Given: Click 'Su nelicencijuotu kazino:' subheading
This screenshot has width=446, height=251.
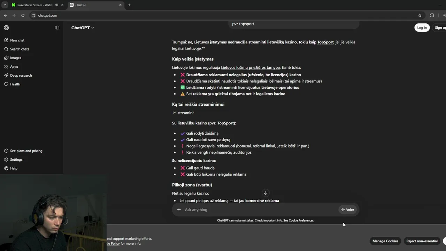Looking at the screenshot, I should (194, 161).
